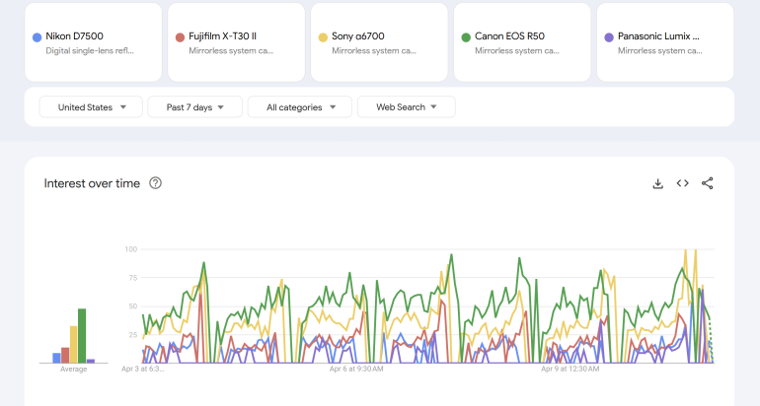
Task: Open the embed code icon
Action: click(682, 183)
